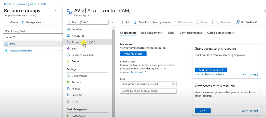Click the download arrow icon for role assignments

pos(135,22)
